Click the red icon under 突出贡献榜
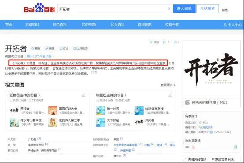The height and width of the screenshot is (163, 244). click(193, 147)
